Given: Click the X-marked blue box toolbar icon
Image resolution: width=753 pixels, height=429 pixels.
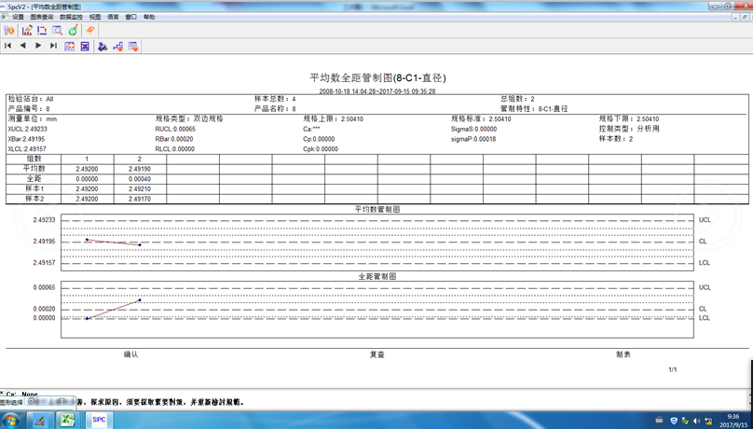Looking at the screenshot, I should 85,46.
